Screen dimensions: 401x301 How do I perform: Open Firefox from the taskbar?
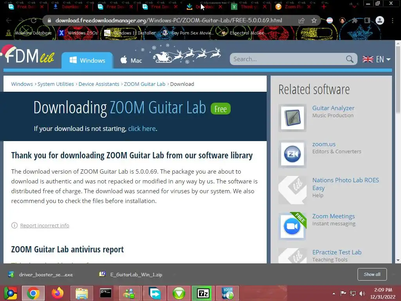coord(58,293)
